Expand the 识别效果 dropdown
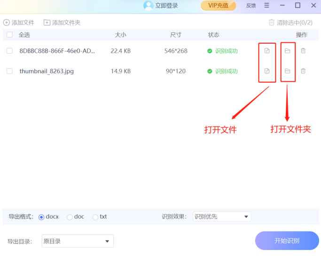This screenshot has height=257, width=321. [x=222, y=217]
